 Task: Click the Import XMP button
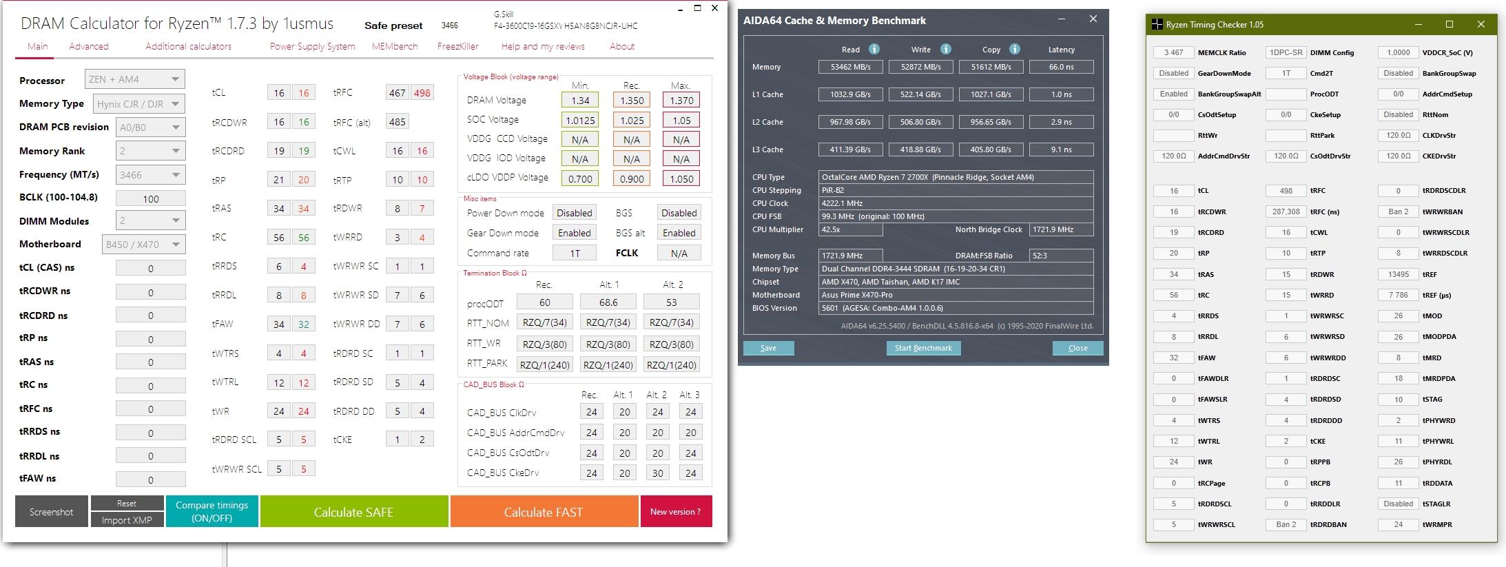[127, 520]
